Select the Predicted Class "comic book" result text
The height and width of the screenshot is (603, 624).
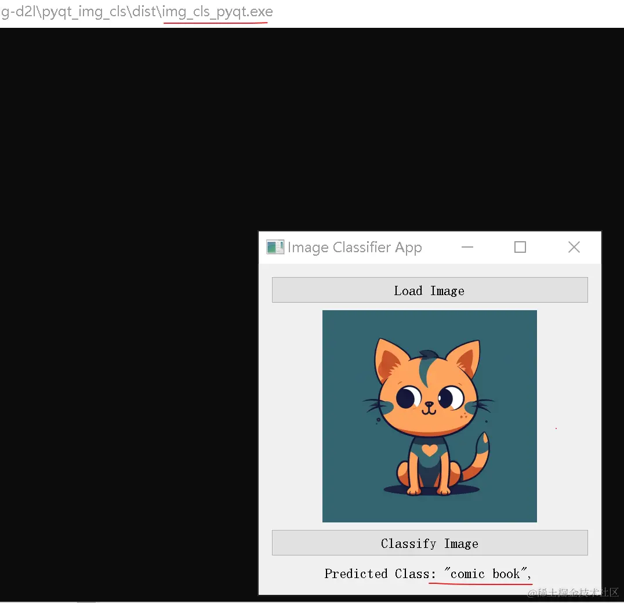click(428, 573)
